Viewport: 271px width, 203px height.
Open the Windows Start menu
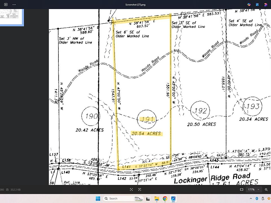click(98, 198)
